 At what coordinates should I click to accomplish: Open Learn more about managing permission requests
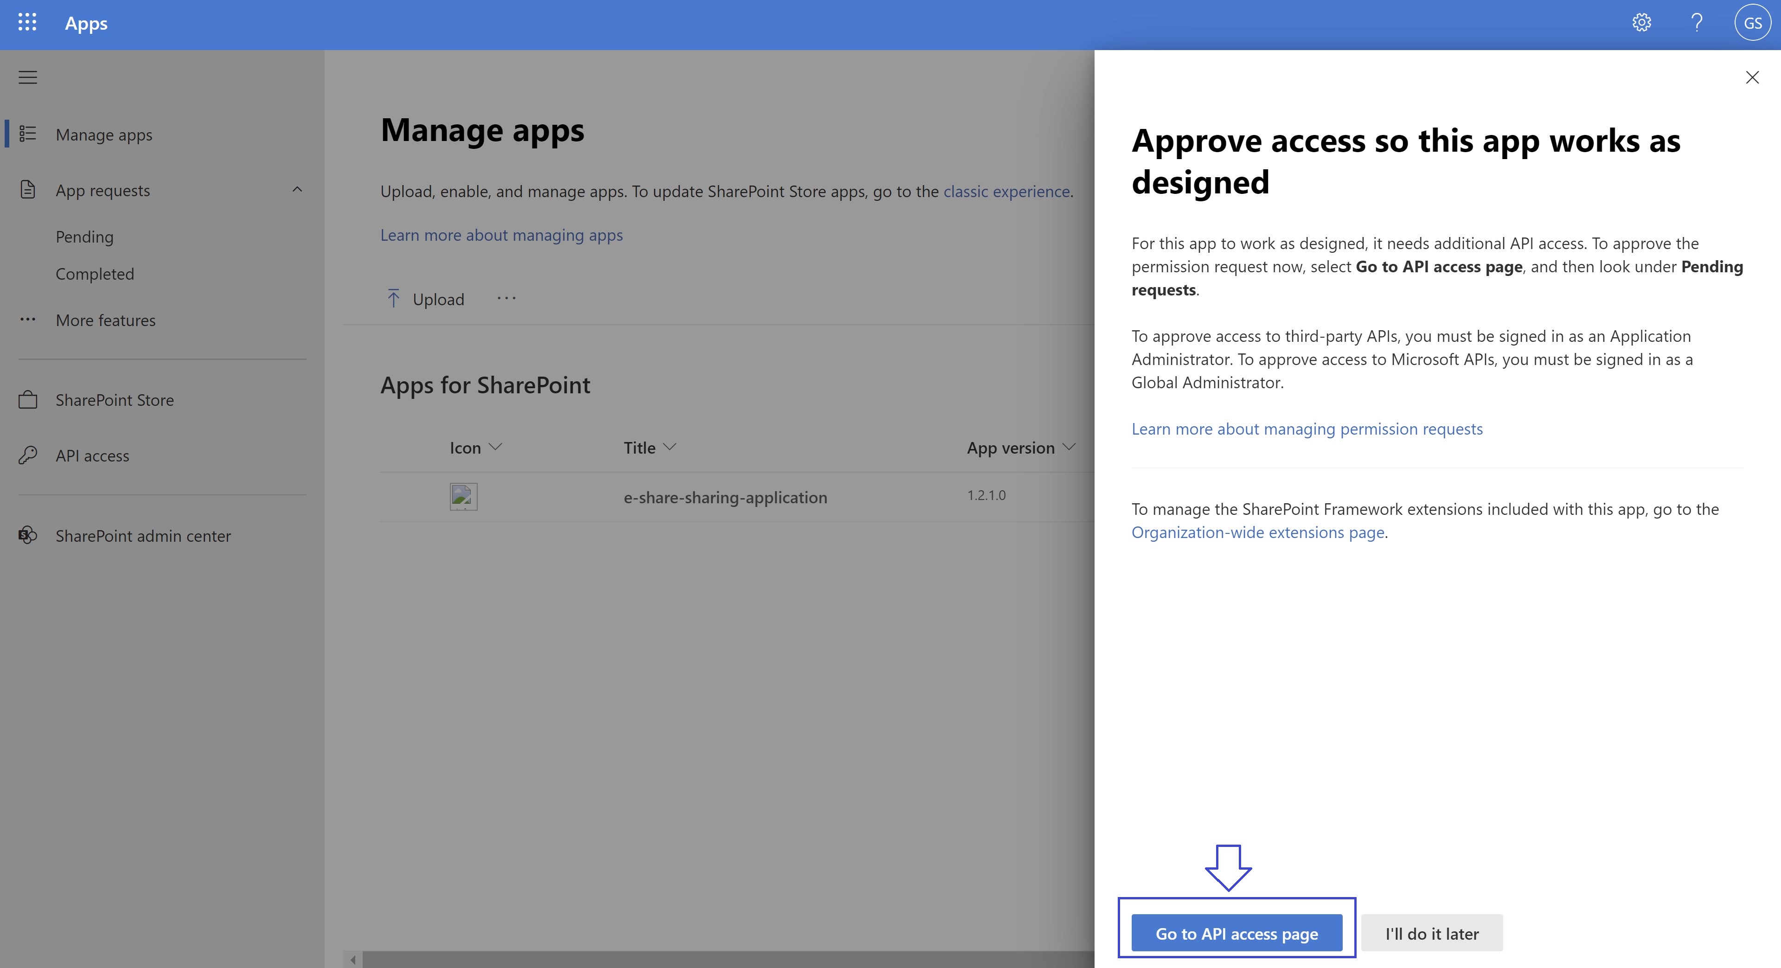tap(1307, 429)
